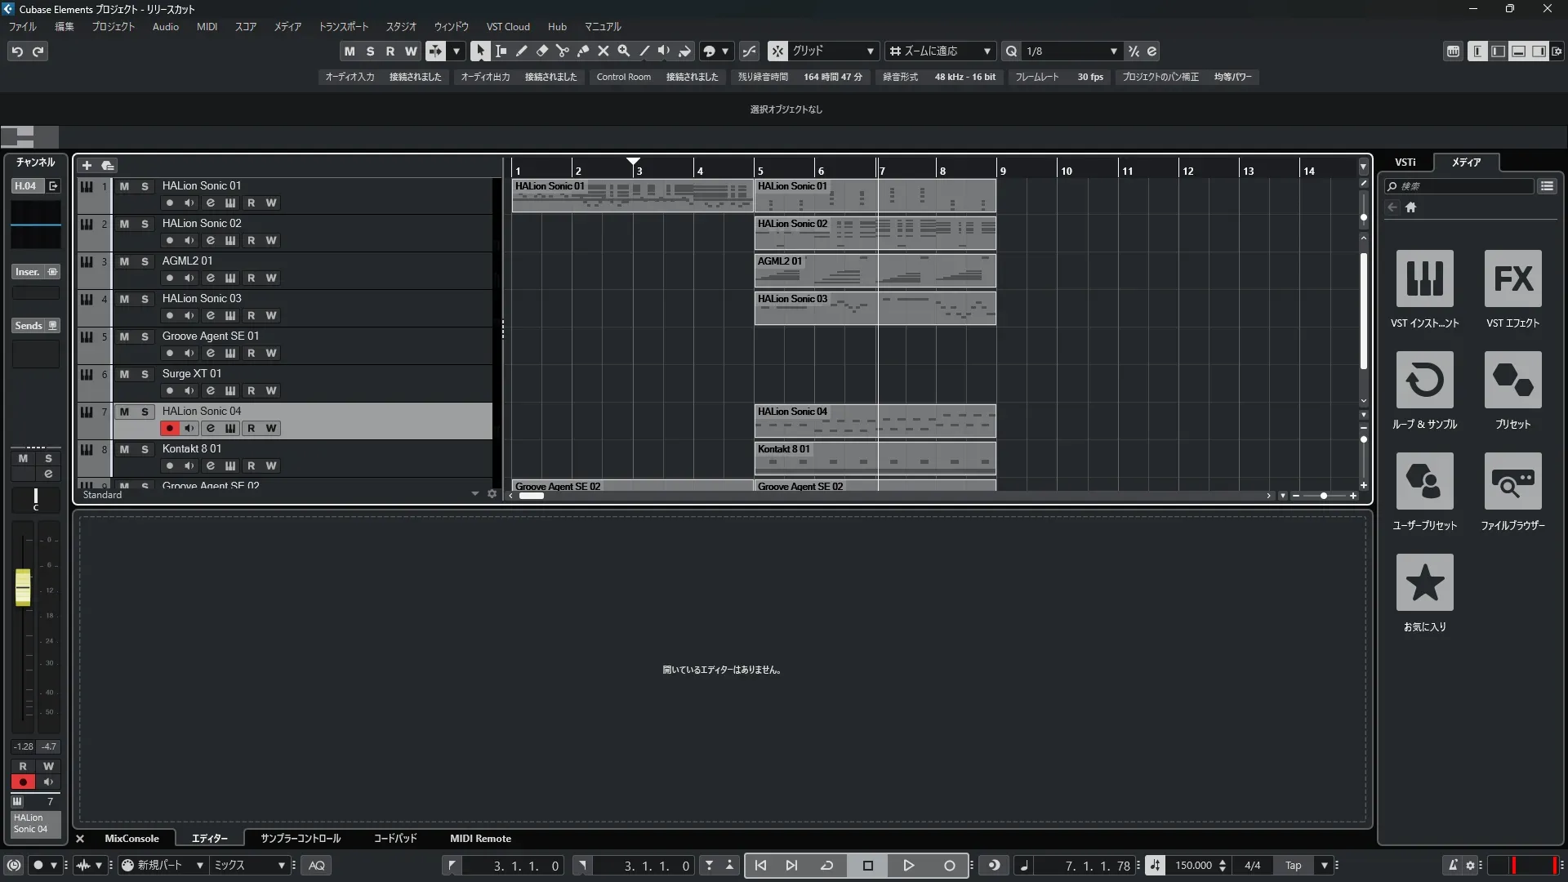Open Loops & Samples media tile
Screen dimensions: 1568x882
pos(1424,380)
